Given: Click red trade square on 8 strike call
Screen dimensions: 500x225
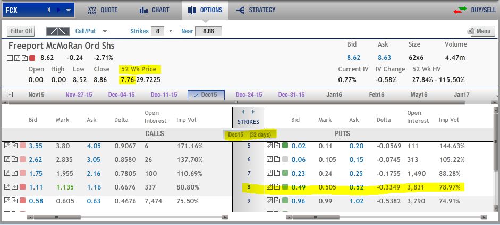Looking at the screenshot, I should [x=22, y=187].
